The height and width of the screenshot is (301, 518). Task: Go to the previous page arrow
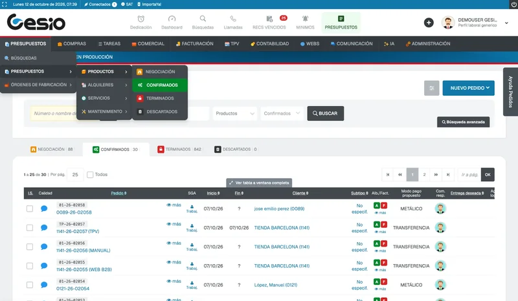400,175
